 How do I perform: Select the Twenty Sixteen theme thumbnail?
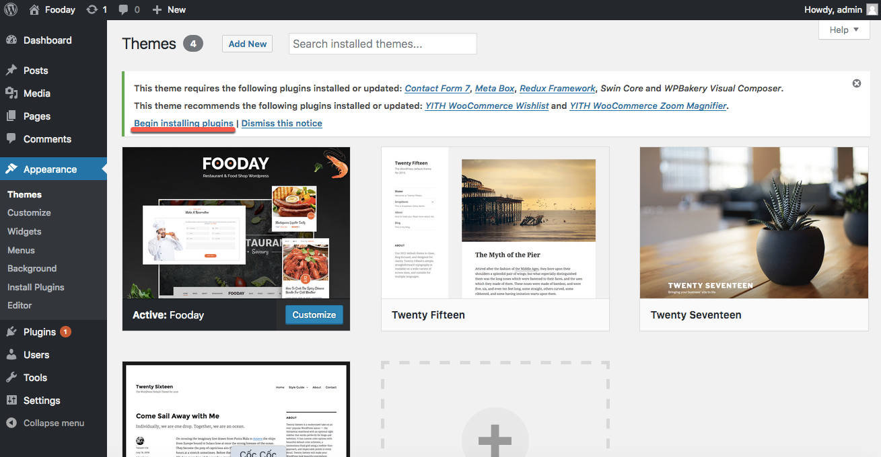236,410
